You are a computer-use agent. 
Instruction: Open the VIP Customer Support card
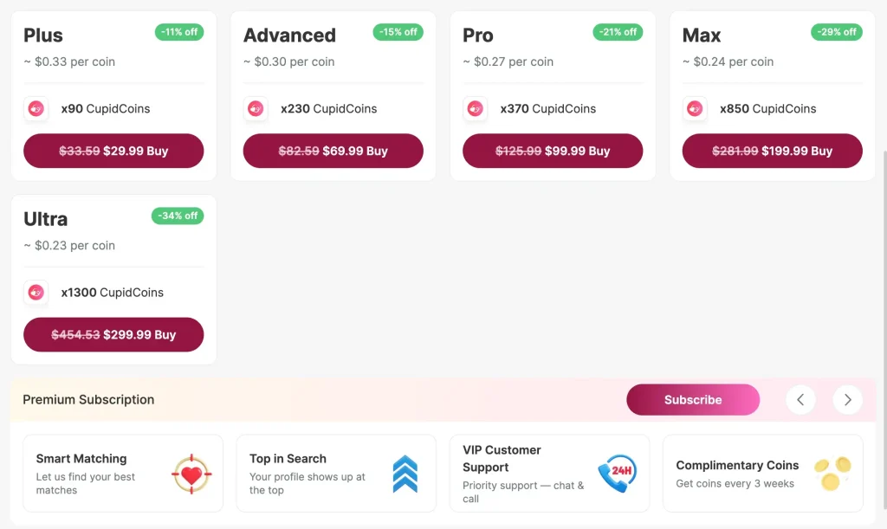click(549, 474)
